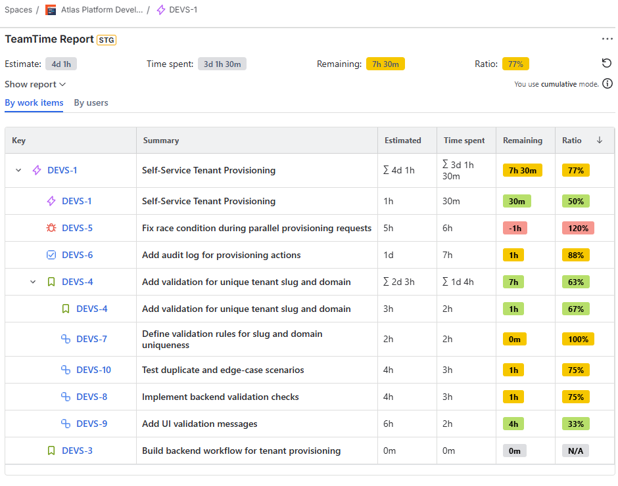
Task: Click the story bookmark icon for DEVS-3
Action: 51,451
